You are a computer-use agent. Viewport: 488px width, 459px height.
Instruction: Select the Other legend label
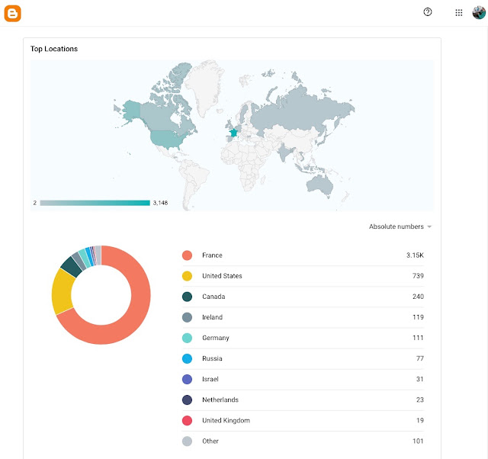coord(210,441)
